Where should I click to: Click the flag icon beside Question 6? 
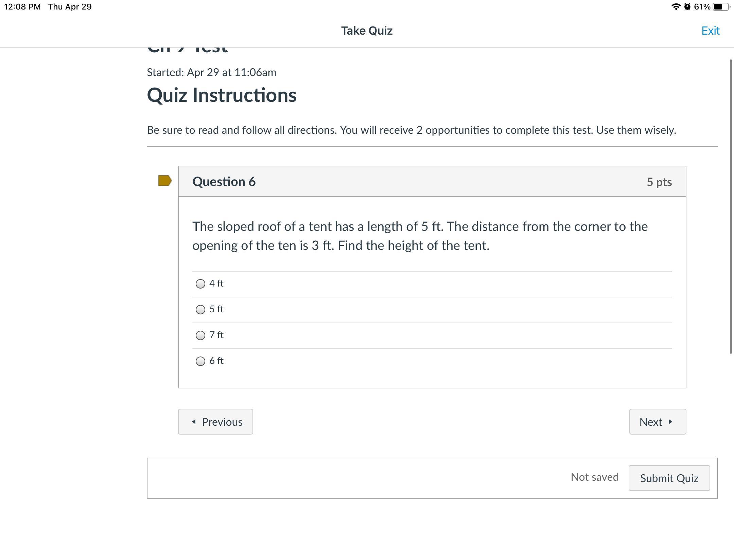click(x=165, y=181)
